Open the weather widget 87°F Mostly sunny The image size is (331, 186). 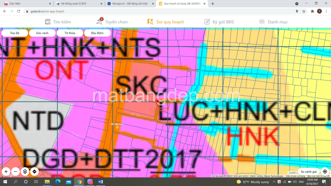pos(253,182)
